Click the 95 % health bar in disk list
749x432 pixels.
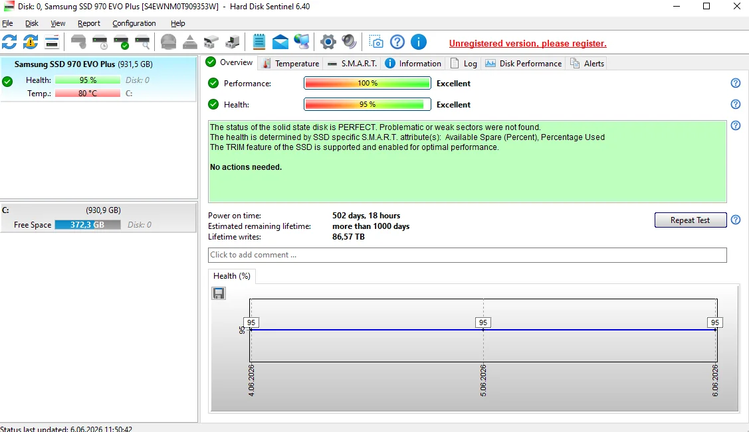click(88, 80)
